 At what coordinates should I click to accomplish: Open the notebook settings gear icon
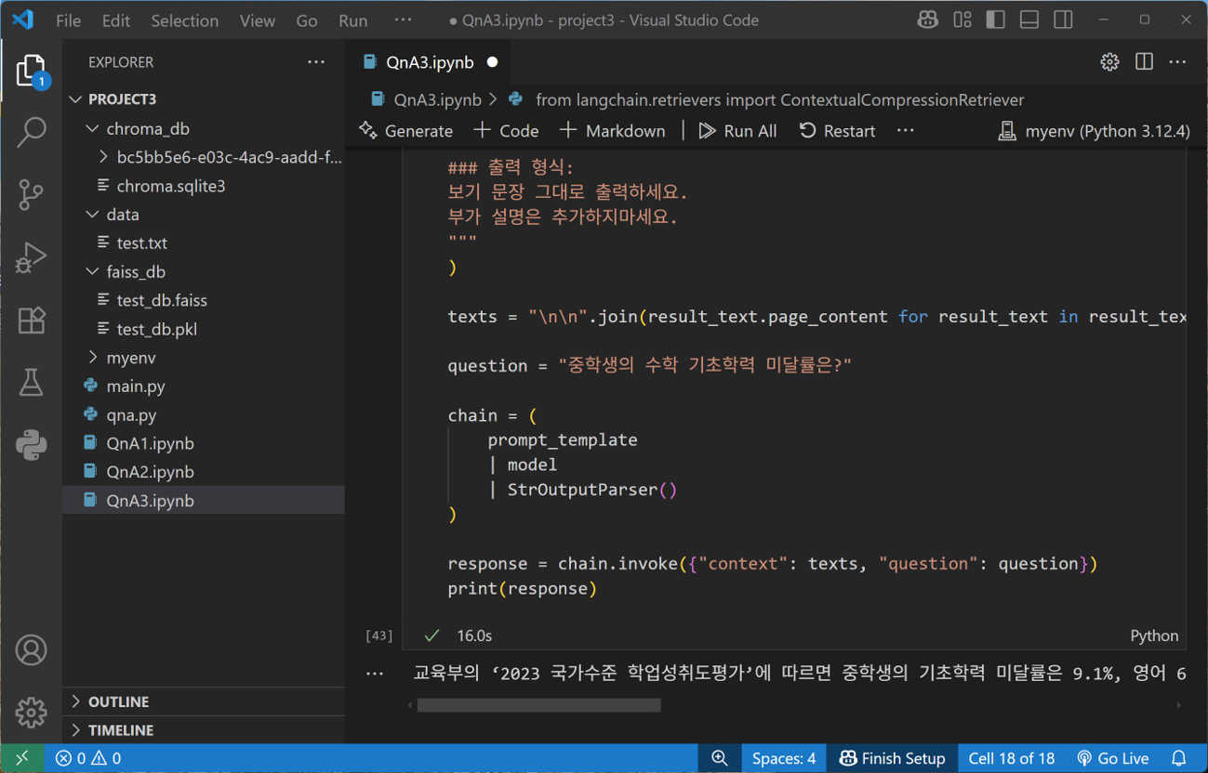point(1109,62)
